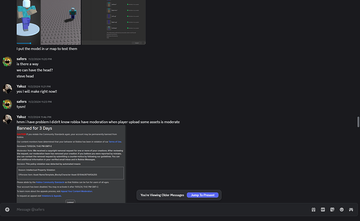Image resolution: width=360 pixels, height=221 pixels.
Task: Click safers avatar next to 'is there a way'
Action: (7, 62)
